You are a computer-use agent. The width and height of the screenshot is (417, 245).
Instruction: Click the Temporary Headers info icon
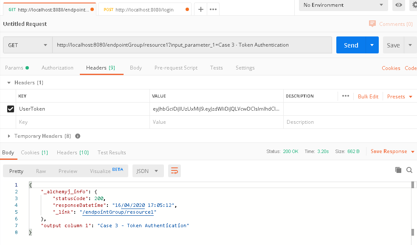(78, 136)
